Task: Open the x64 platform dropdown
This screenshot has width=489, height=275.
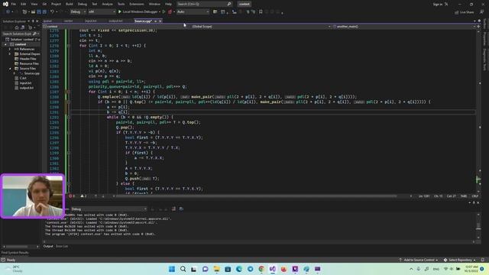Action: click(x=102, y=12)
